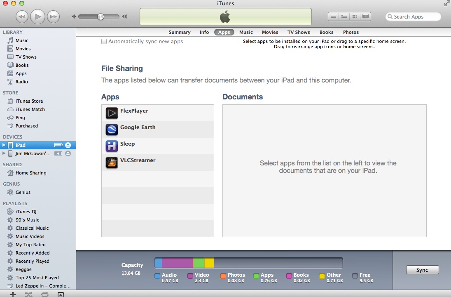The width and height of the screenshot is (451, 297).
Task: Eject the iPad device
Action: pyautogui.click(x=68, y=145)
